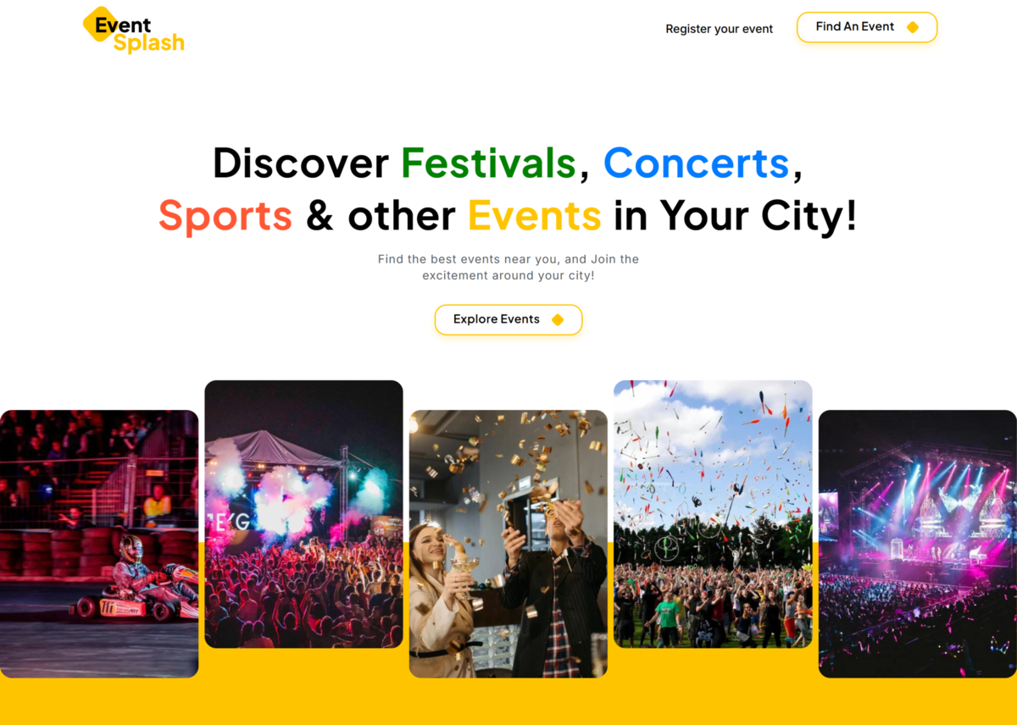The height and width of the screenshot is (725, 1017).
Task: Click the Find An Event button
Action: point(867,27)
